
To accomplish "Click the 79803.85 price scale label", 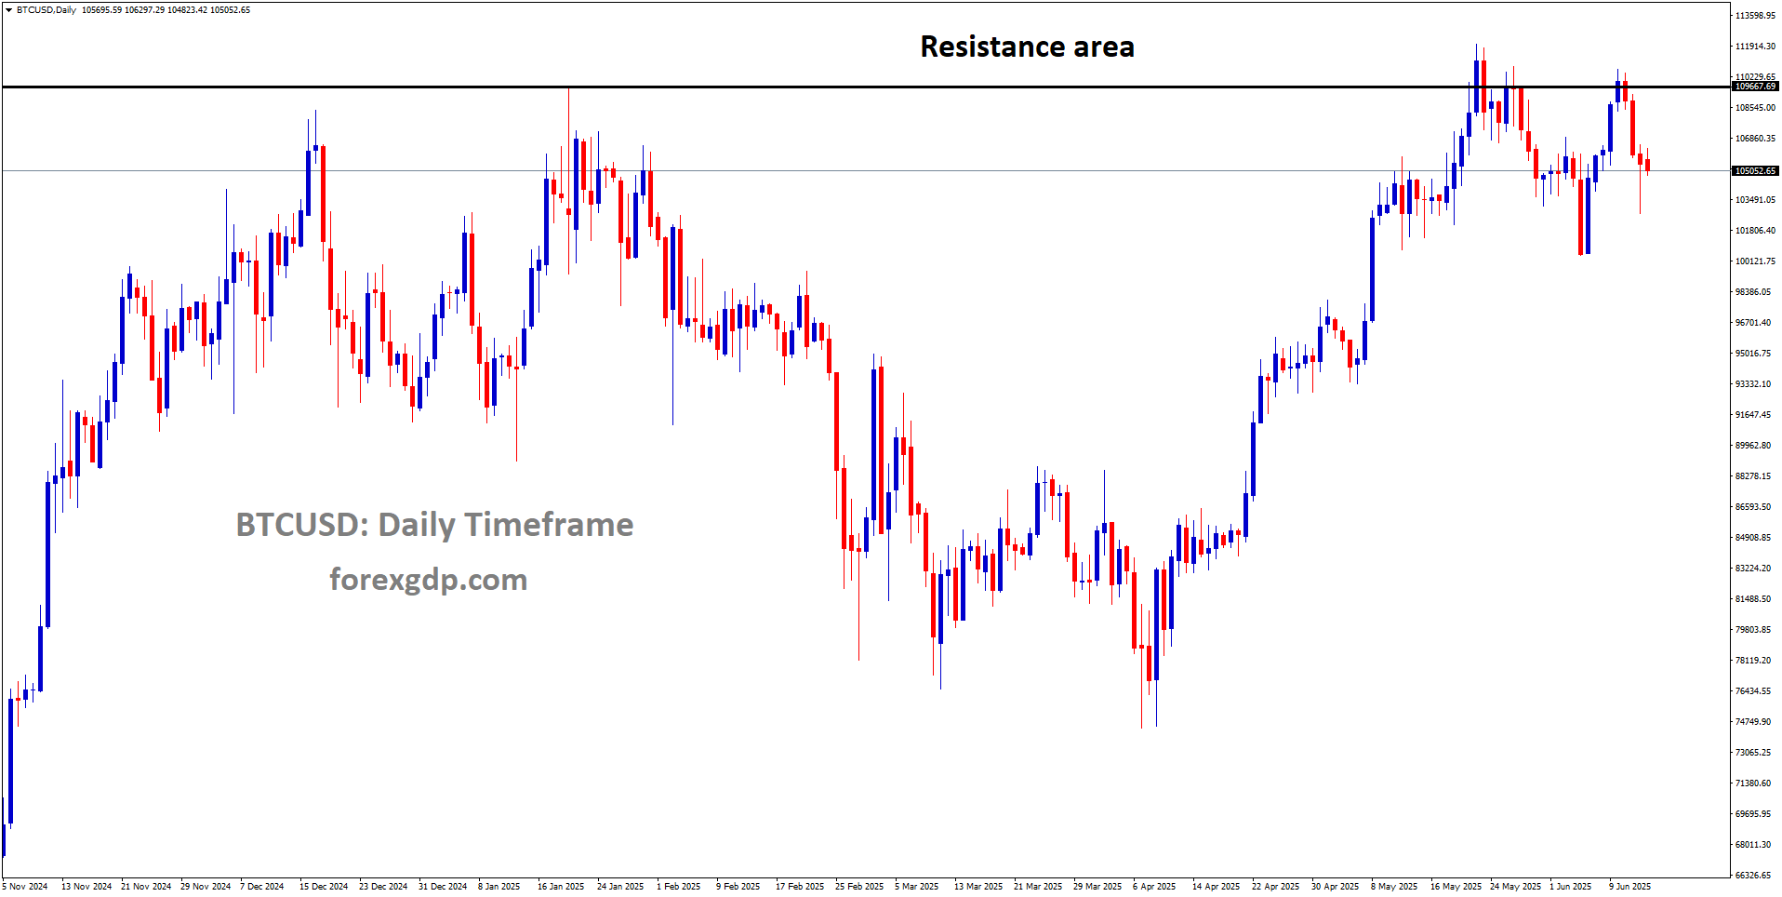I will [1753, 630].
